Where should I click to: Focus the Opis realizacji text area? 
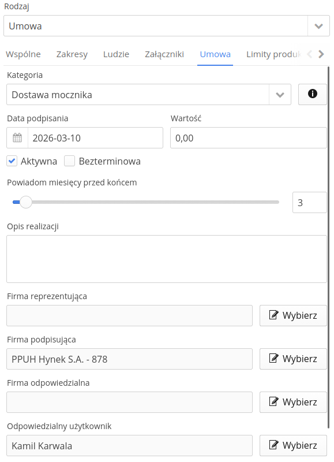pyautogui.click(x=167, y=259)
